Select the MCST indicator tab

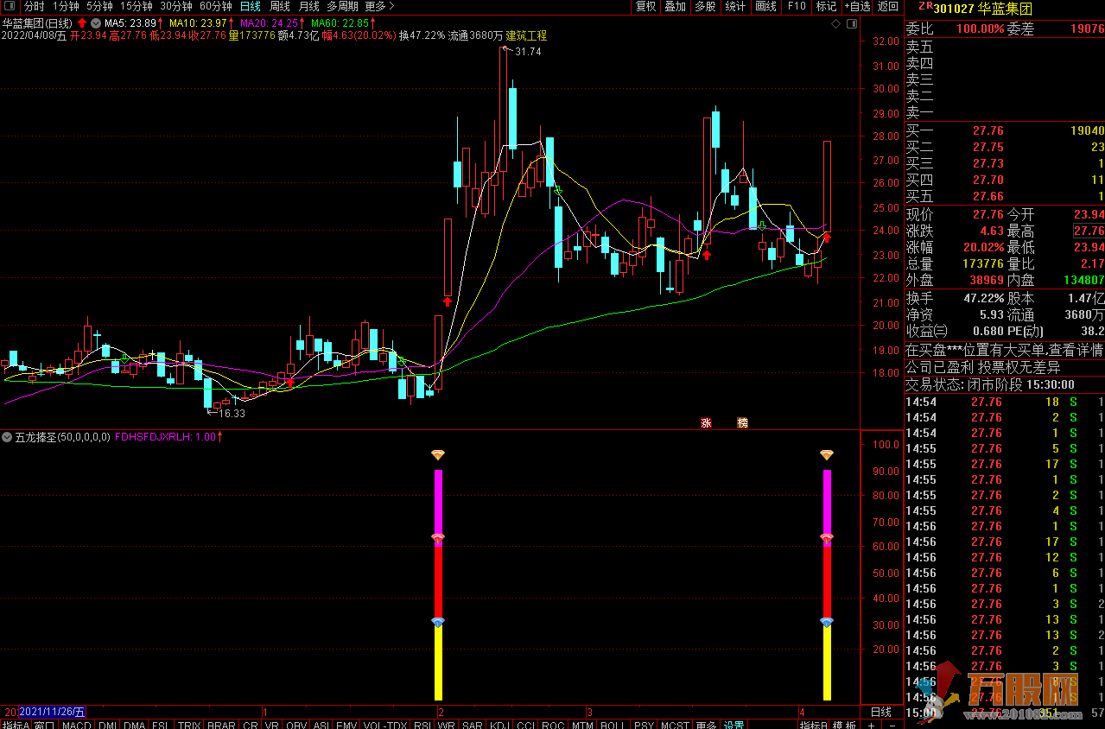tap(676, 725)
